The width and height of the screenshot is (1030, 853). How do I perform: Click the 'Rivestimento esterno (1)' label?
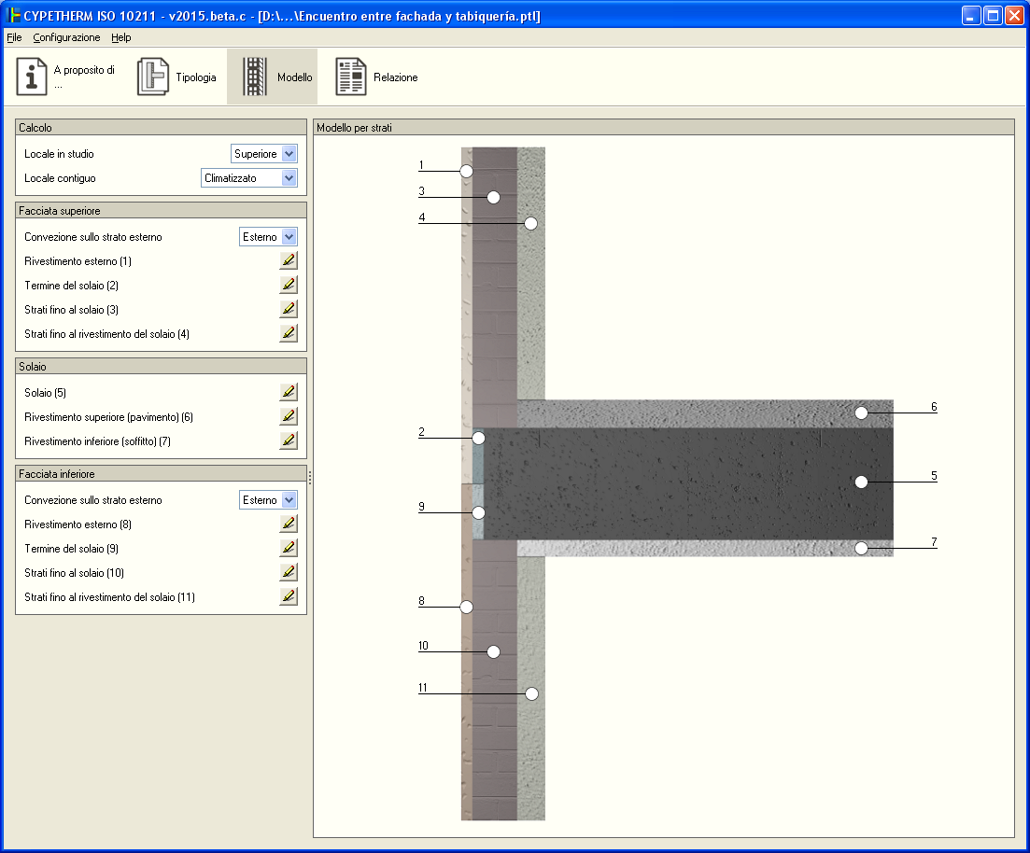pyautogui.click(x=78, y=261)
